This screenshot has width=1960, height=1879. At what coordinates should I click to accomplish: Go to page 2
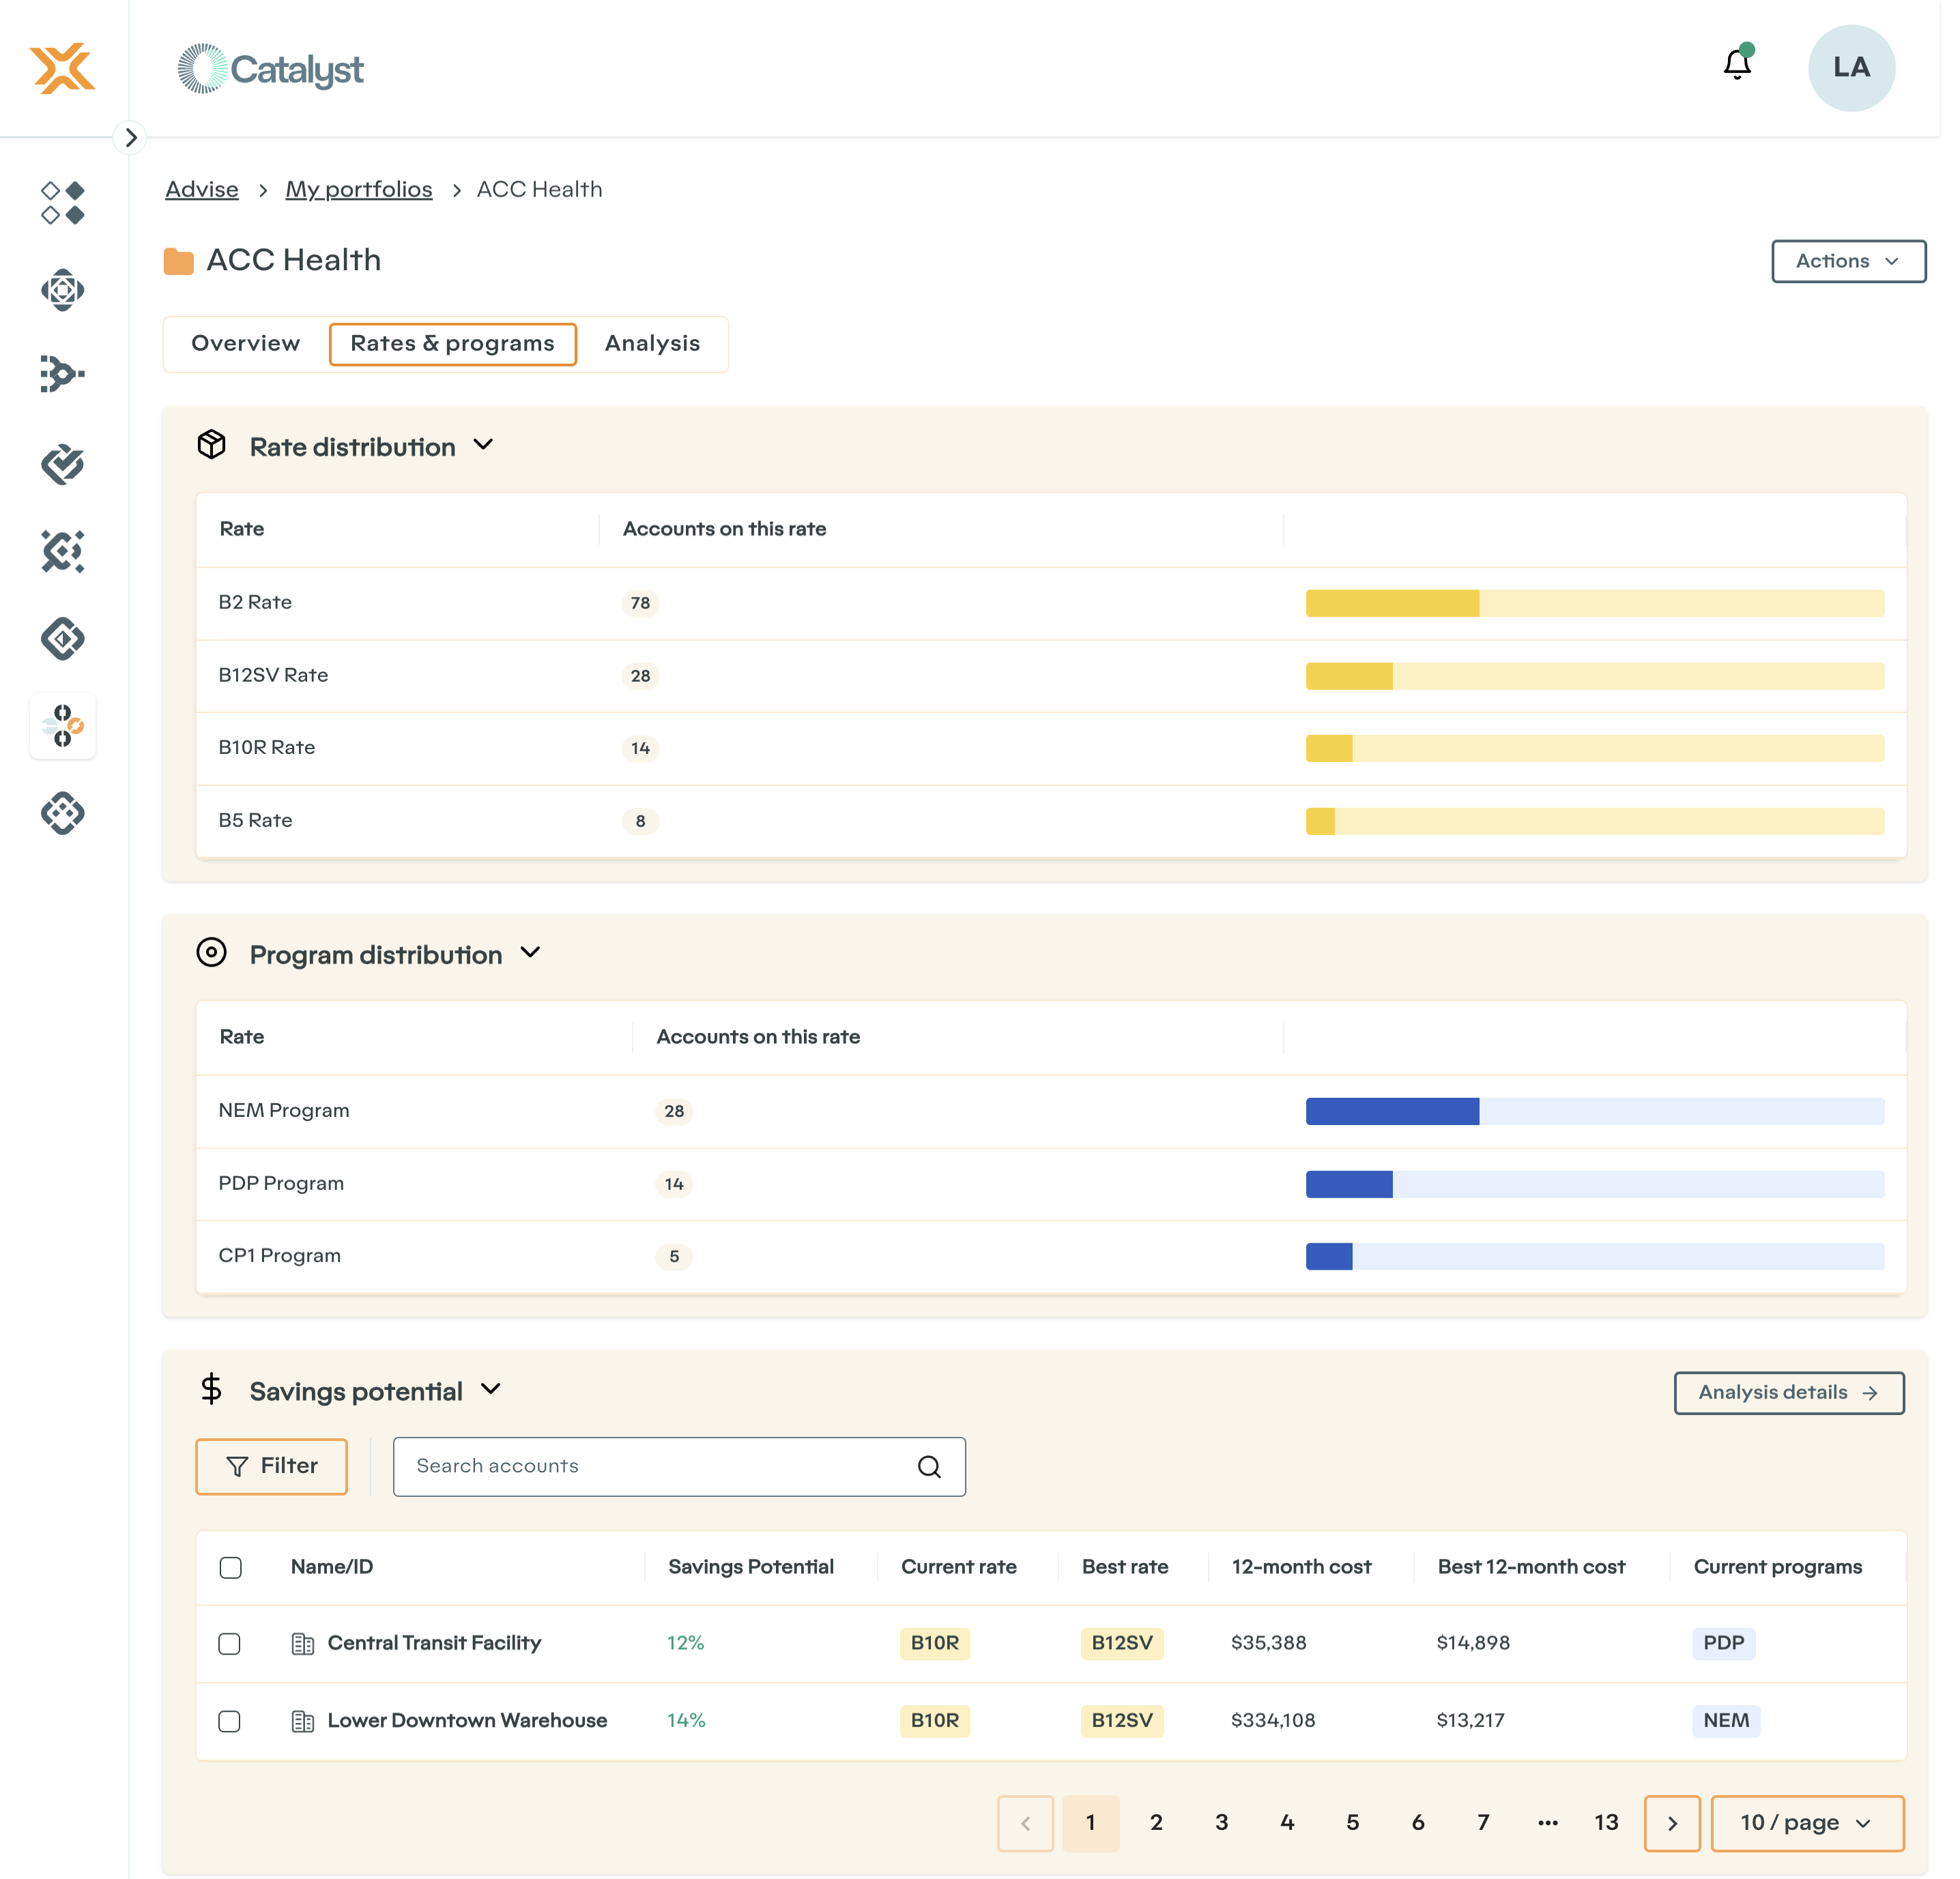point(1156,1823)
